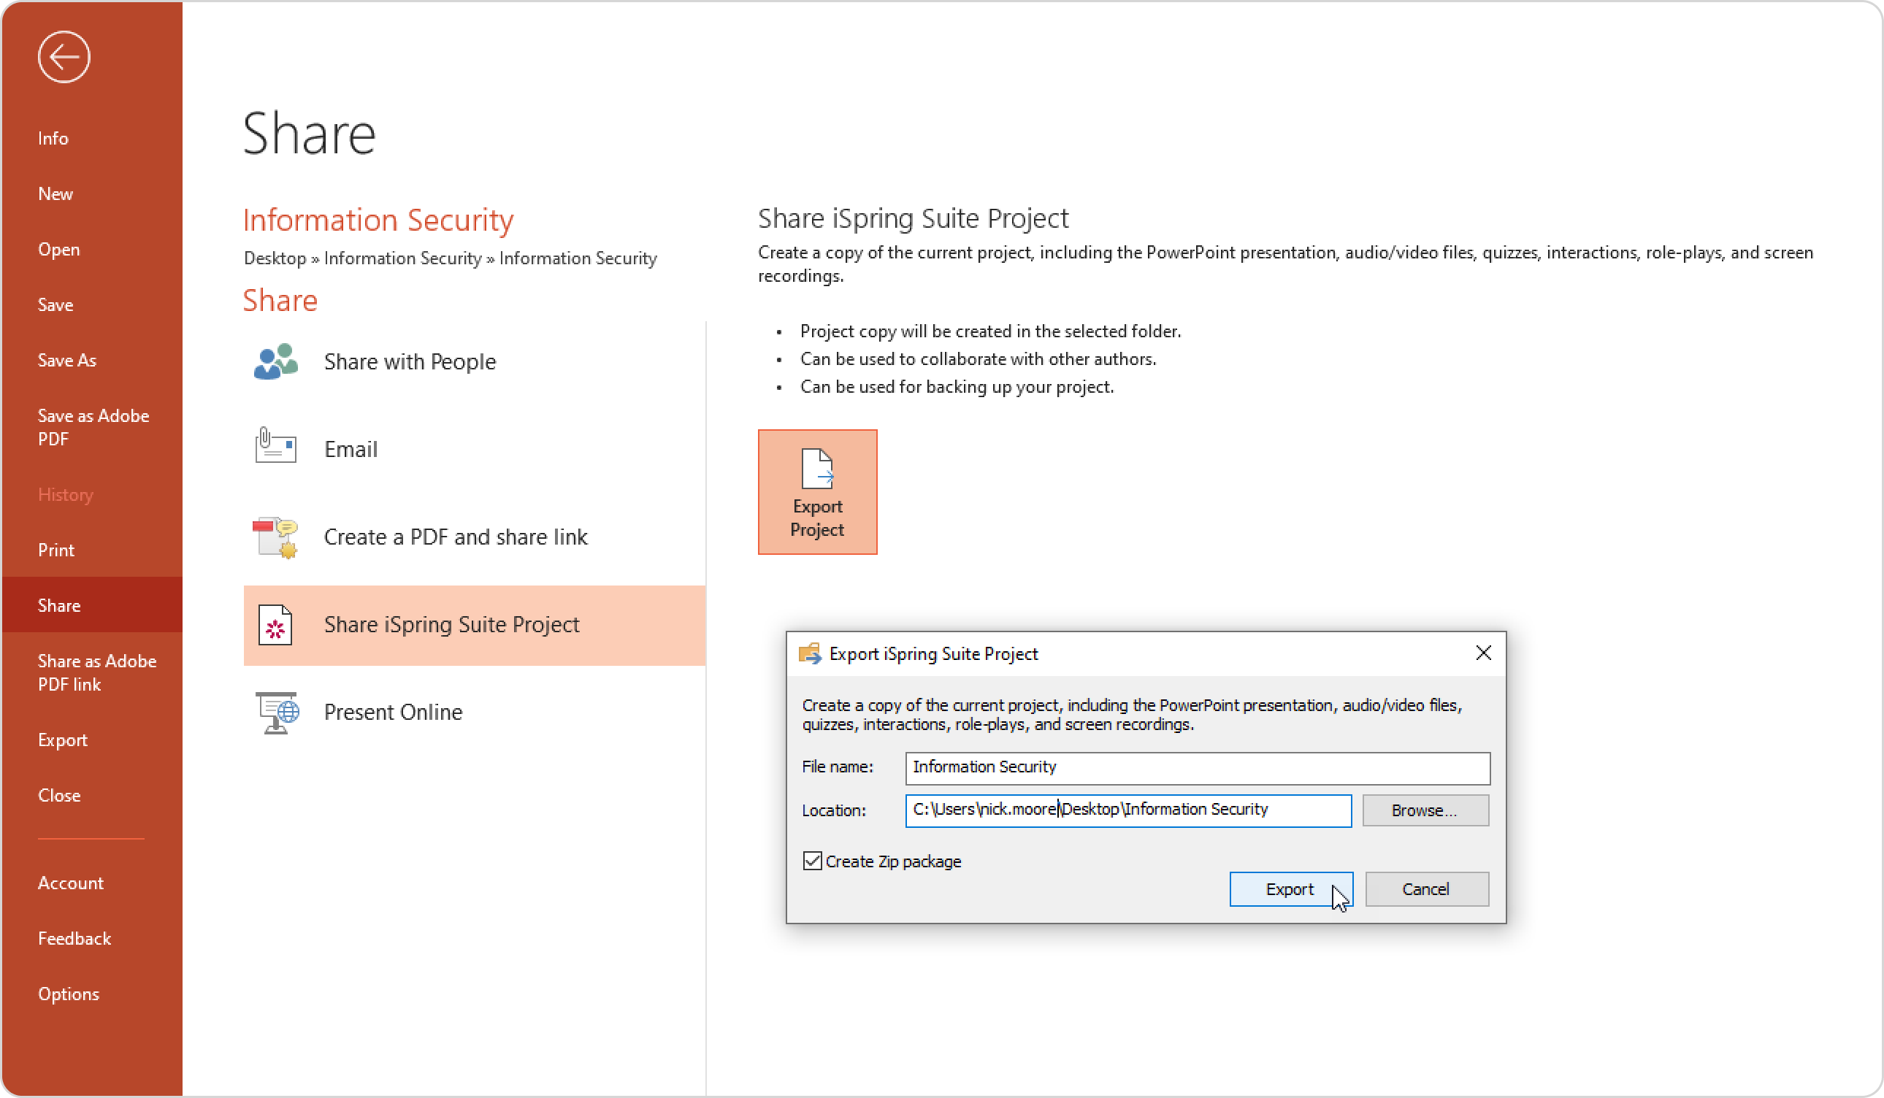Click the Cancel button in the dialog
This screenshot has width=1884, height=1098.
[x=1426, y=888]
